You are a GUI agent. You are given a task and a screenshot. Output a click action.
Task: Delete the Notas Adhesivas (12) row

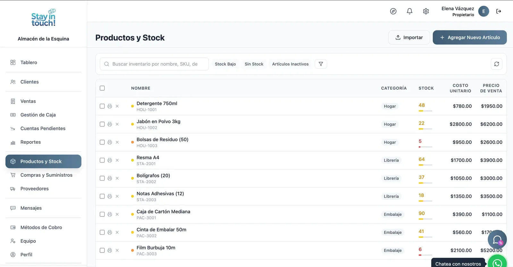[x=117, y=196]
